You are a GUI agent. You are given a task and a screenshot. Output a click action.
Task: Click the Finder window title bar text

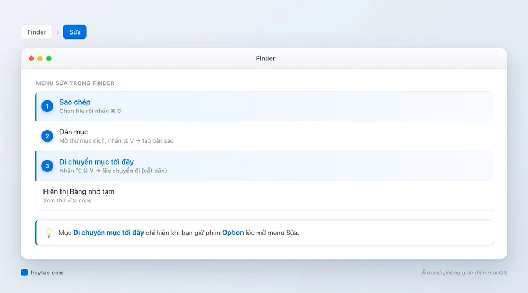click(x=265, y=59)
